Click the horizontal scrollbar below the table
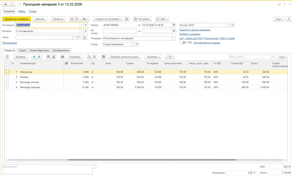 tap(152, 160)
